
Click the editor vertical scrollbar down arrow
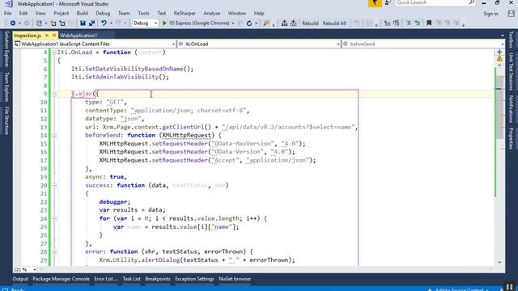499,262
